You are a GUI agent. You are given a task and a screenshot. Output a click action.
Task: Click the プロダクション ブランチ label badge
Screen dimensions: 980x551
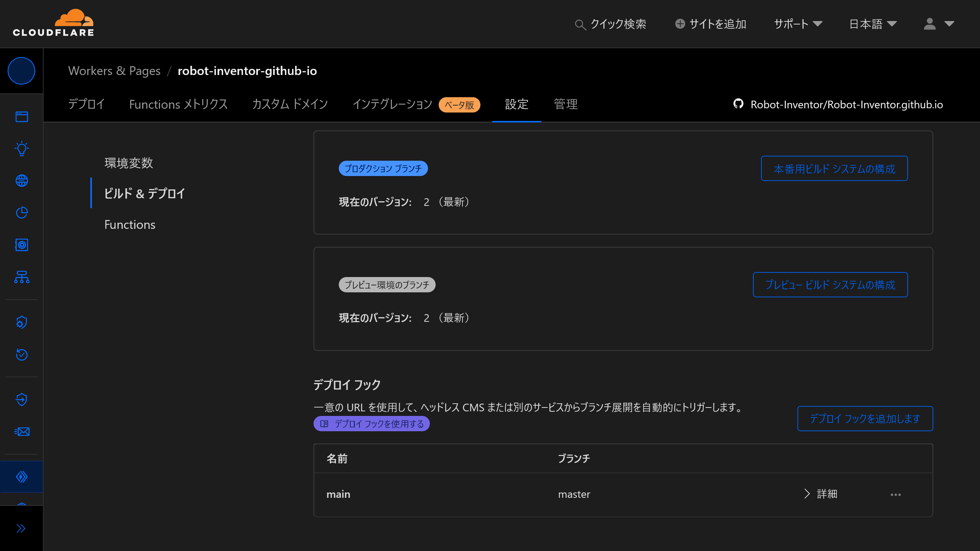383,168
